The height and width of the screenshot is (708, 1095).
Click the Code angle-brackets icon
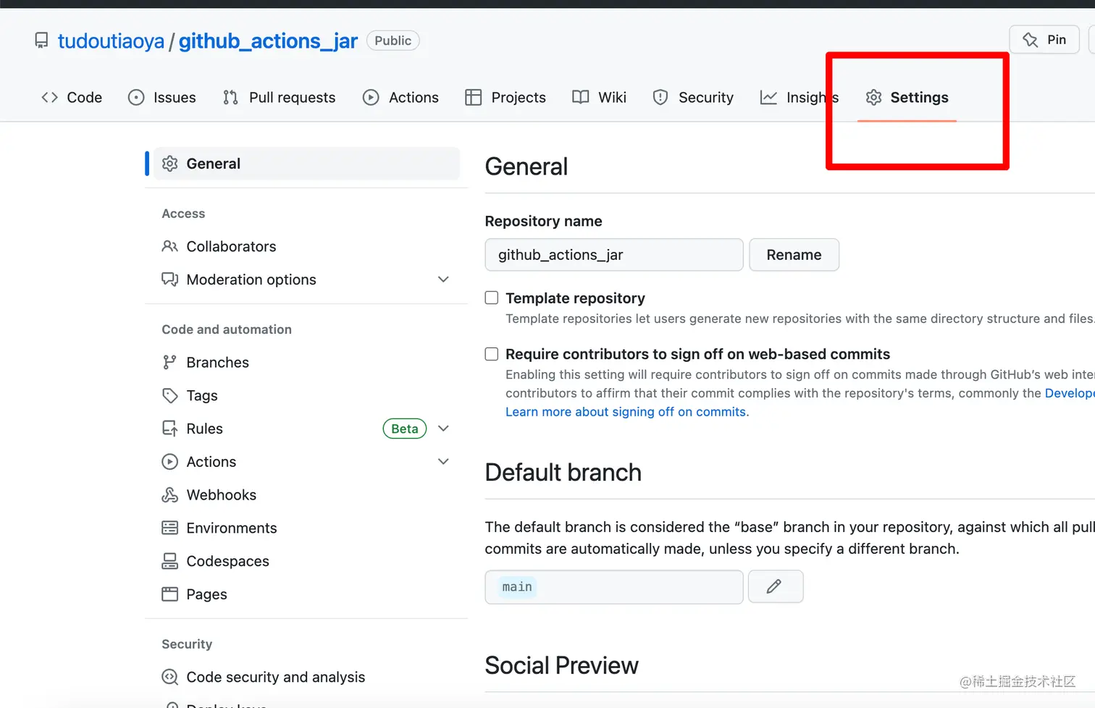[x=49, y=97]
